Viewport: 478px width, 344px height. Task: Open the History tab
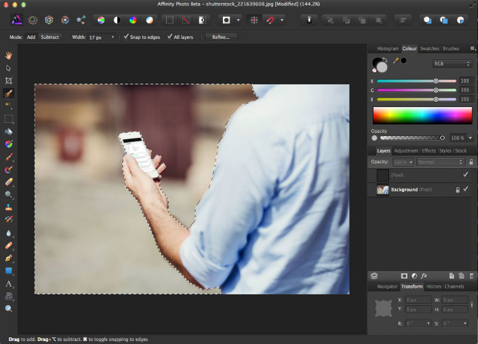(434, 287)
